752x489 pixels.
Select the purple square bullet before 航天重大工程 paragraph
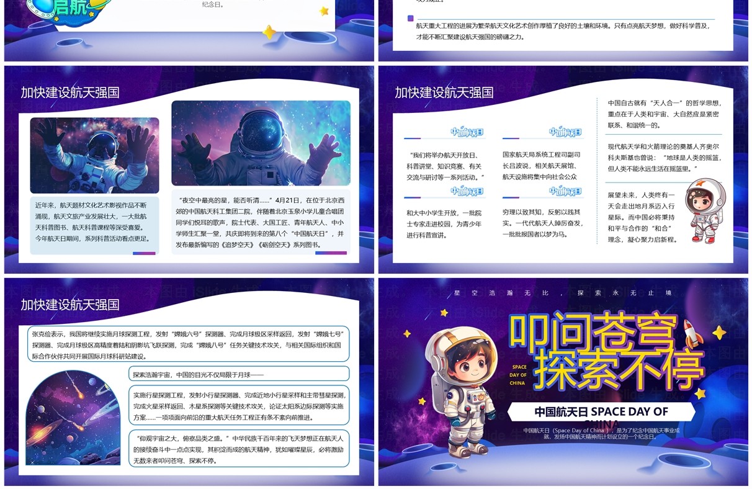click(x=410, y=19)
